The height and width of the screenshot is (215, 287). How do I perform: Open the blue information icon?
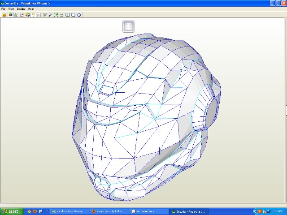pos(79,15)
